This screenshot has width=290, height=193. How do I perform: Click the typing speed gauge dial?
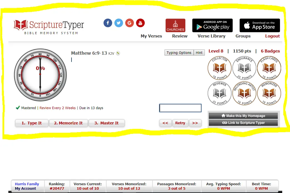(x=40, y=75)
